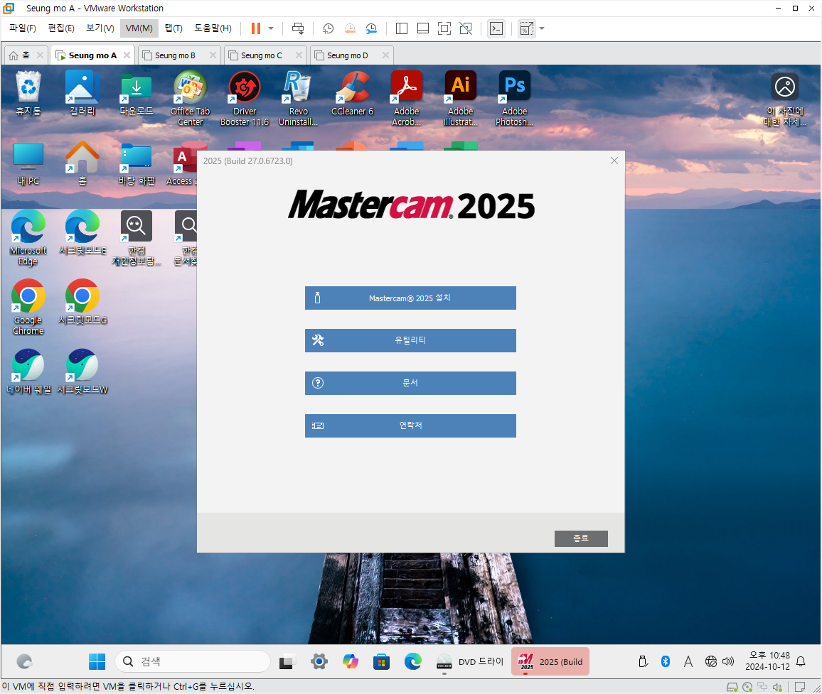Expand the power options dropdown arrow

pyautogui.click(x=271, y=28)
